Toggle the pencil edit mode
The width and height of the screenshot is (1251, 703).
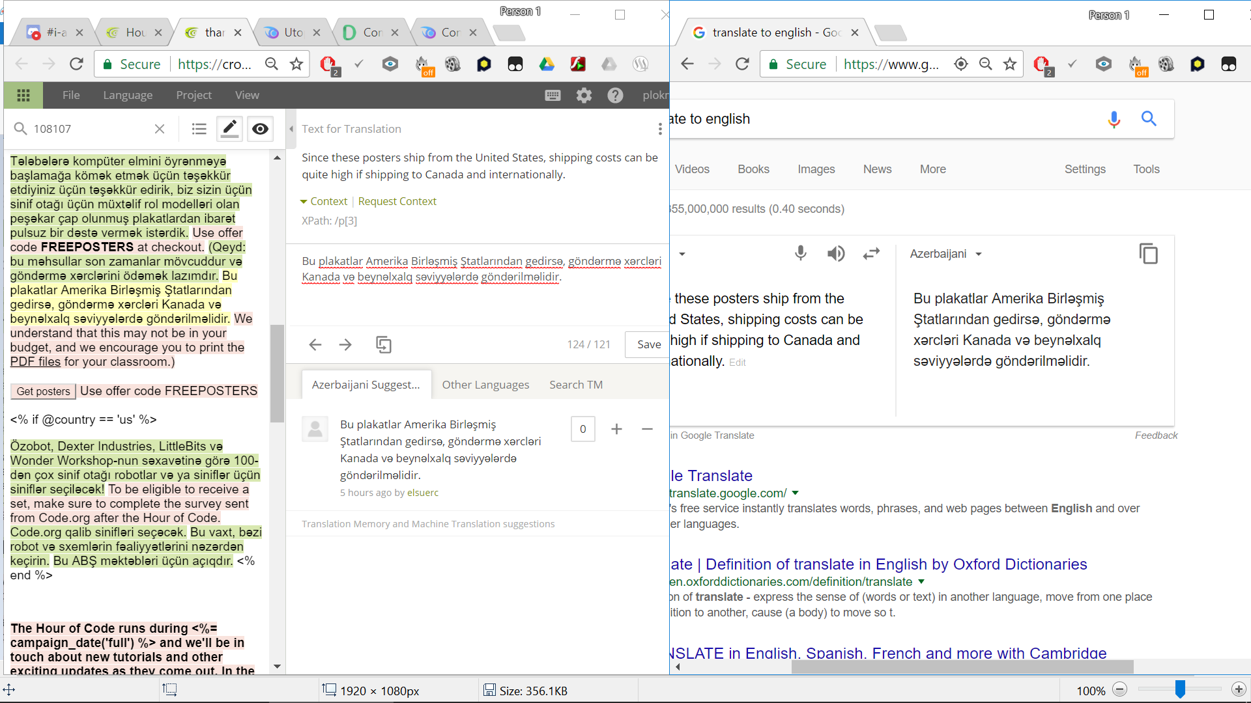229,129
